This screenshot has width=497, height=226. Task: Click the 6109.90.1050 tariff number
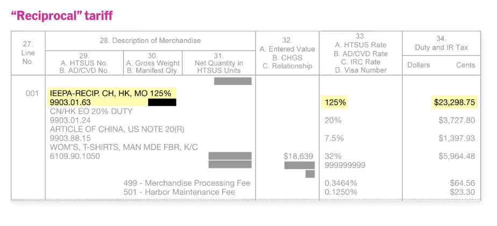tap(75, 156)
